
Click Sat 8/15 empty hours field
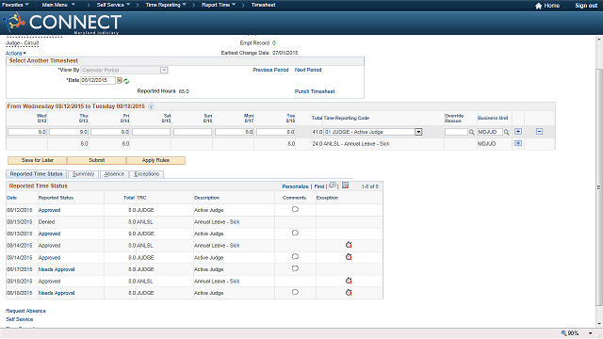pos(151,132)
